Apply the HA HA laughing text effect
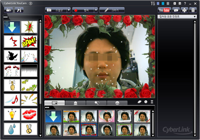This screenshot has height=140, width=200. [29, 85]
